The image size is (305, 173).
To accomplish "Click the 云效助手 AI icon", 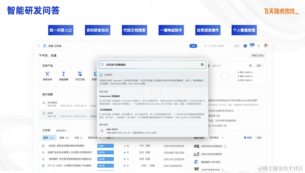I will [101, 75].
